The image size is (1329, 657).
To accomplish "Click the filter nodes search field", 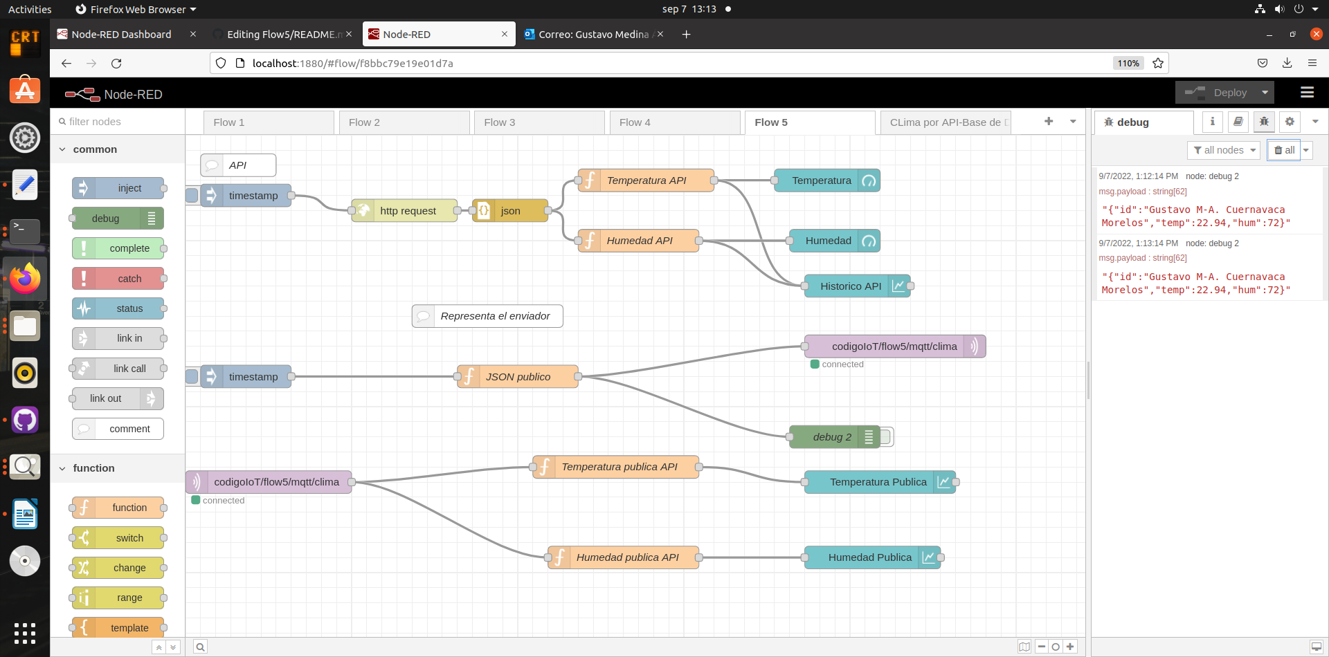I will point(118,122).
